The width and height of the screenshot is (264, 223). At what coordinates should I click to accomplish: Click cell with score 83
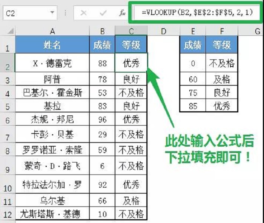point(102,106)
